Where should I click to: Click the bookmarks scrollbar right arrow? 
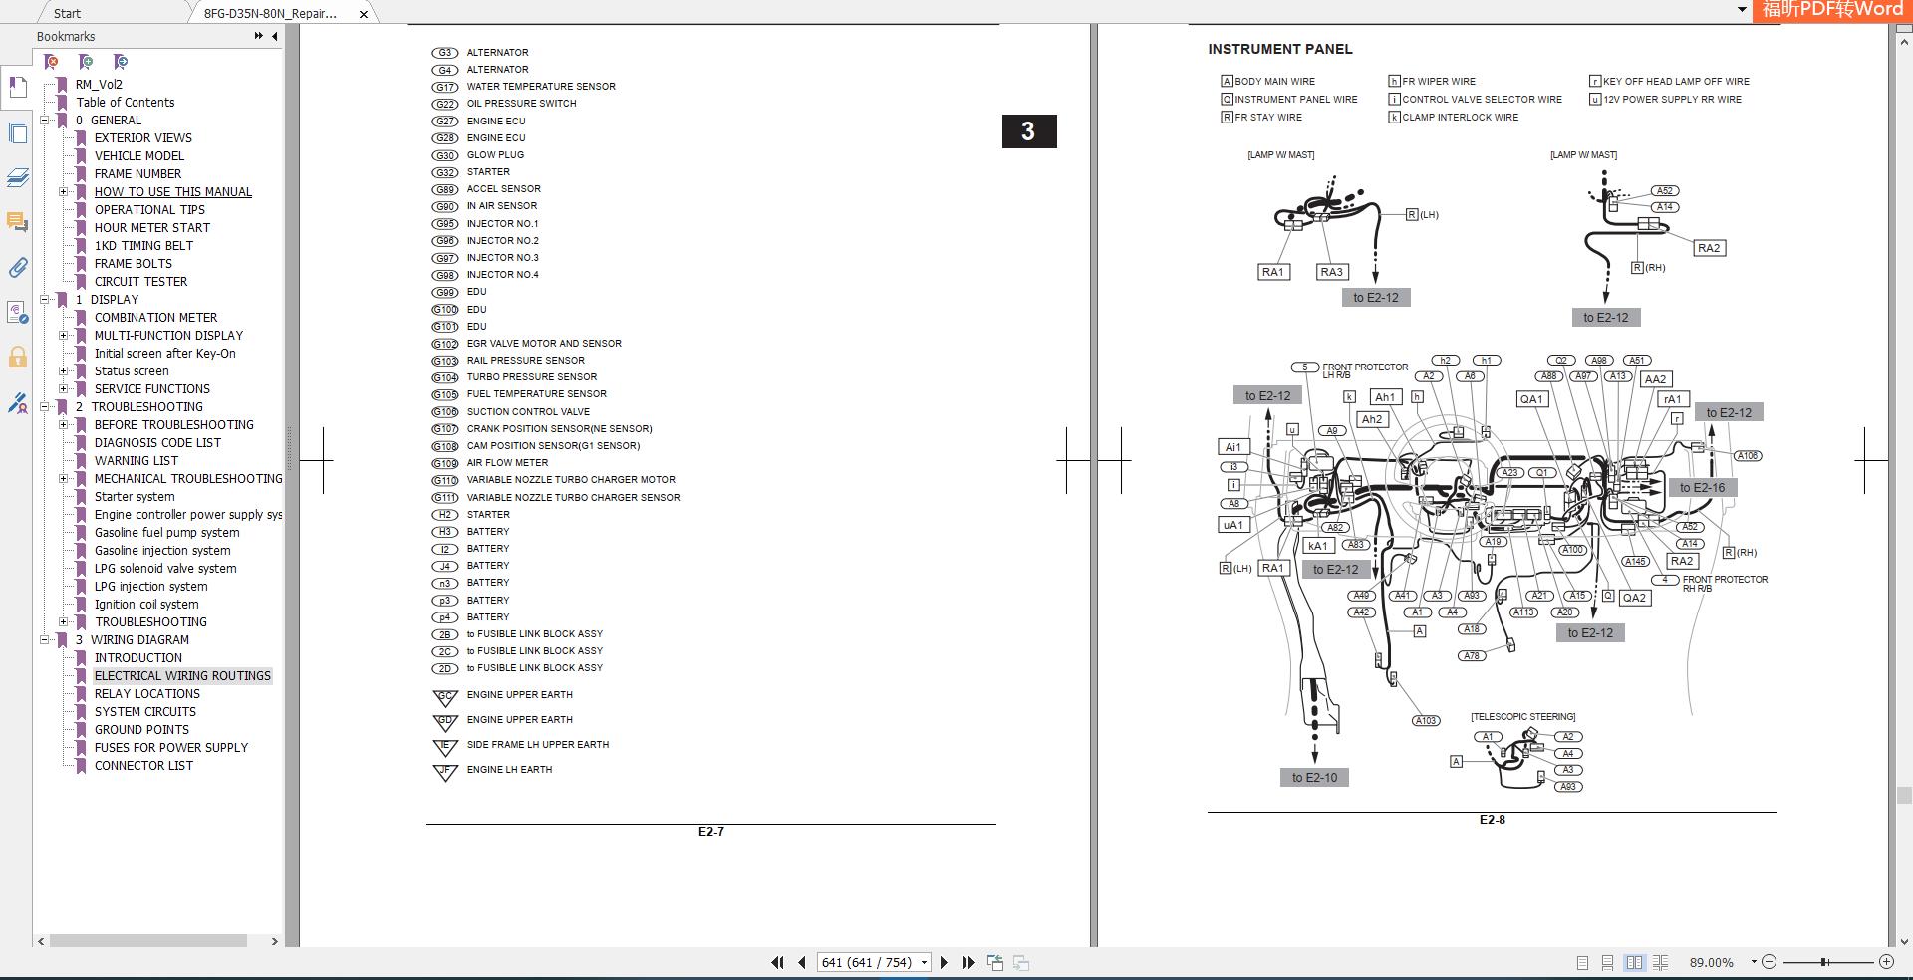pyautogui.click(x=275, y=940)
